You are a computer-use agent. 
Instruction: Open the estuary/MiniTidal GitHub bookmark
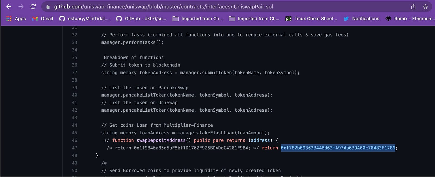click(x=84, y=19)
